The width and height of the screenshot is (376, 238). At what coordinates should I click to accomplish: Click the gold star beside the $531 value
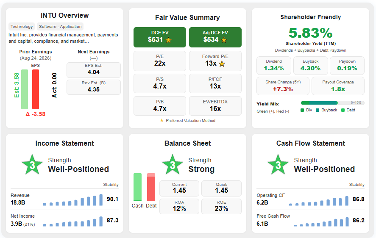coord(169,40)
